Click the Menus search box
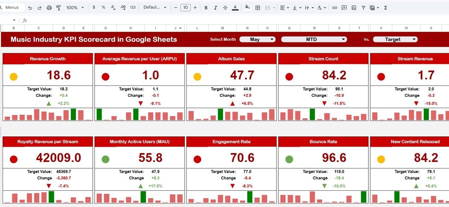 tap(12, 7)
